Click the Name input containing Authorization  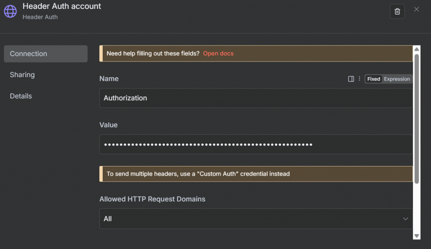point(256,98)
